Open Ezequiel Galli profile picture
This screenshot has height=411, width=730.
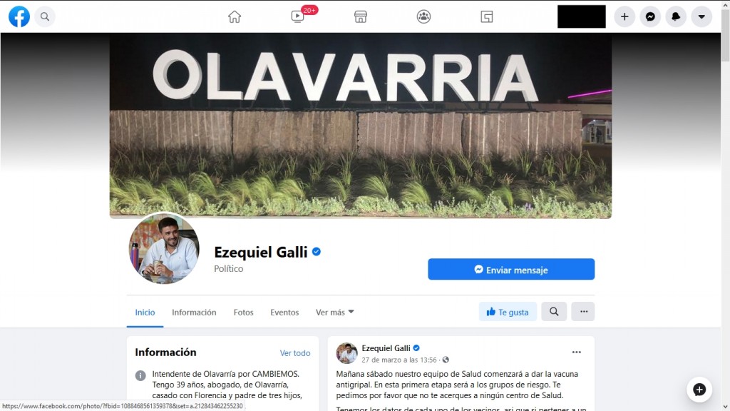tap(164, 248)
